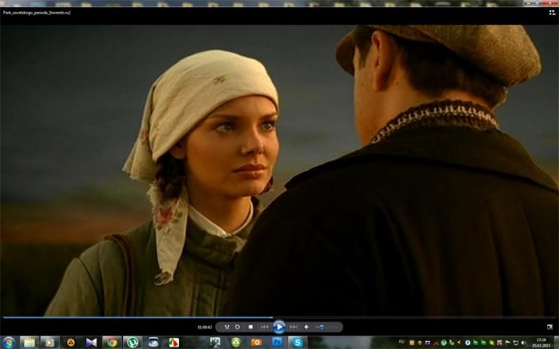
Task: Toggle shuffle mode in the player
Action: (226, 327)
